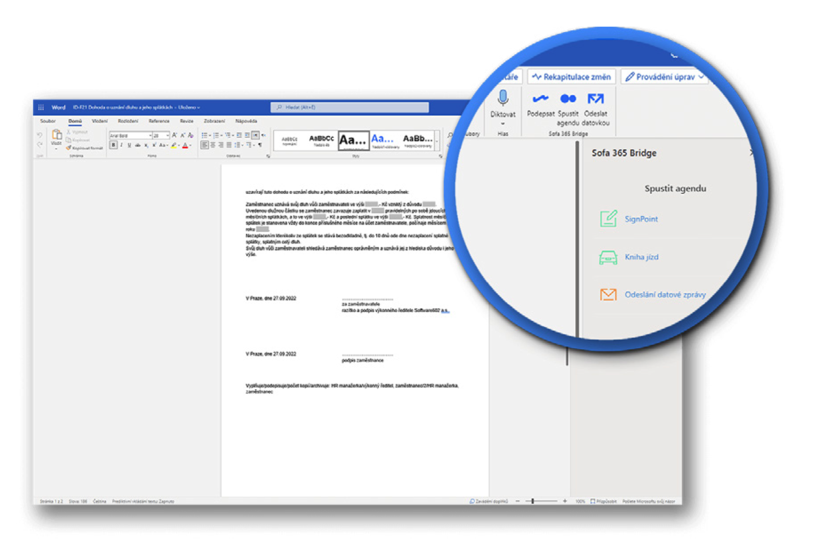Click the Hledat search field
The width and height of the screenshot is (827, 549).
tap(350, 107)
